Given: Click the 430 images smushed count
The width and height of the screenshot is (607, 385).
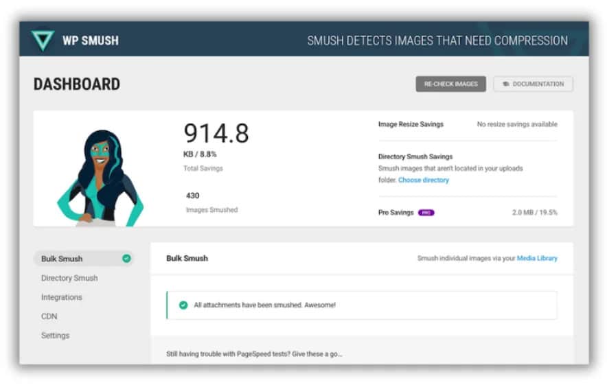Looking at the screenshot, I should pyautogui.click(x=192, y=196).
